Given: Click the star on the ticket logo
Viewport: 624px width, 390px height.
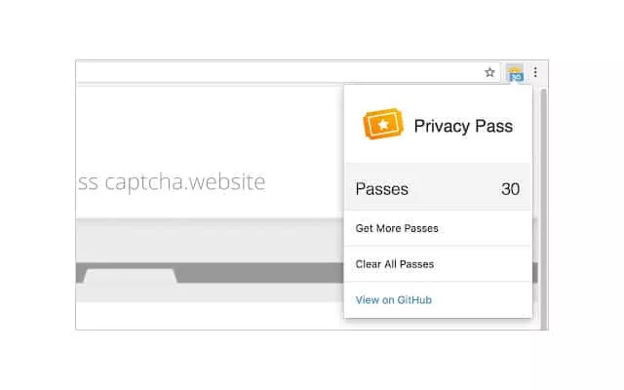Looking at the screenshot, I should point(383,125).
